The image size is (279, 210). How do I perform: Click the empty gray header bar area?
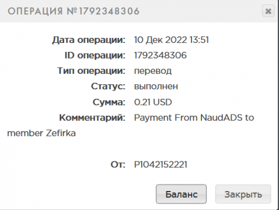click(201, 11)
